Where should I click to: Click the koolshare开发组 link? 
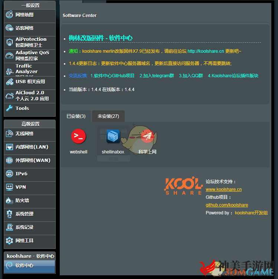(x=251, y=213)
